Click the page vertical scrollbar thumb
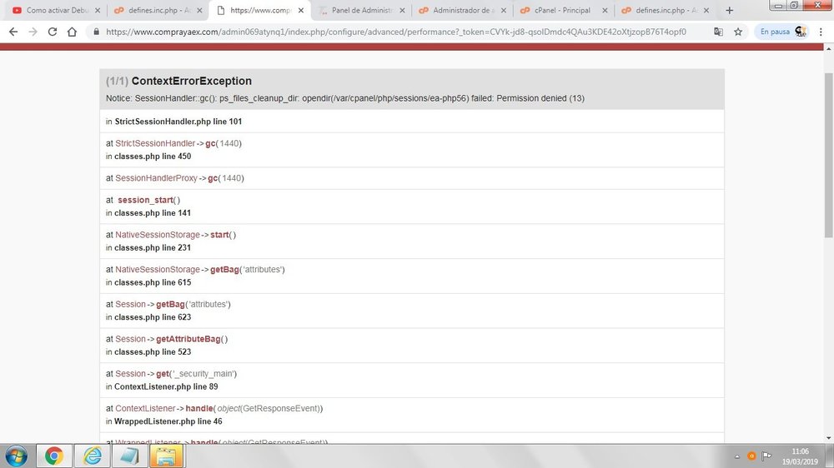The height and width of the screenshot is (468, 834). (829, 155)
